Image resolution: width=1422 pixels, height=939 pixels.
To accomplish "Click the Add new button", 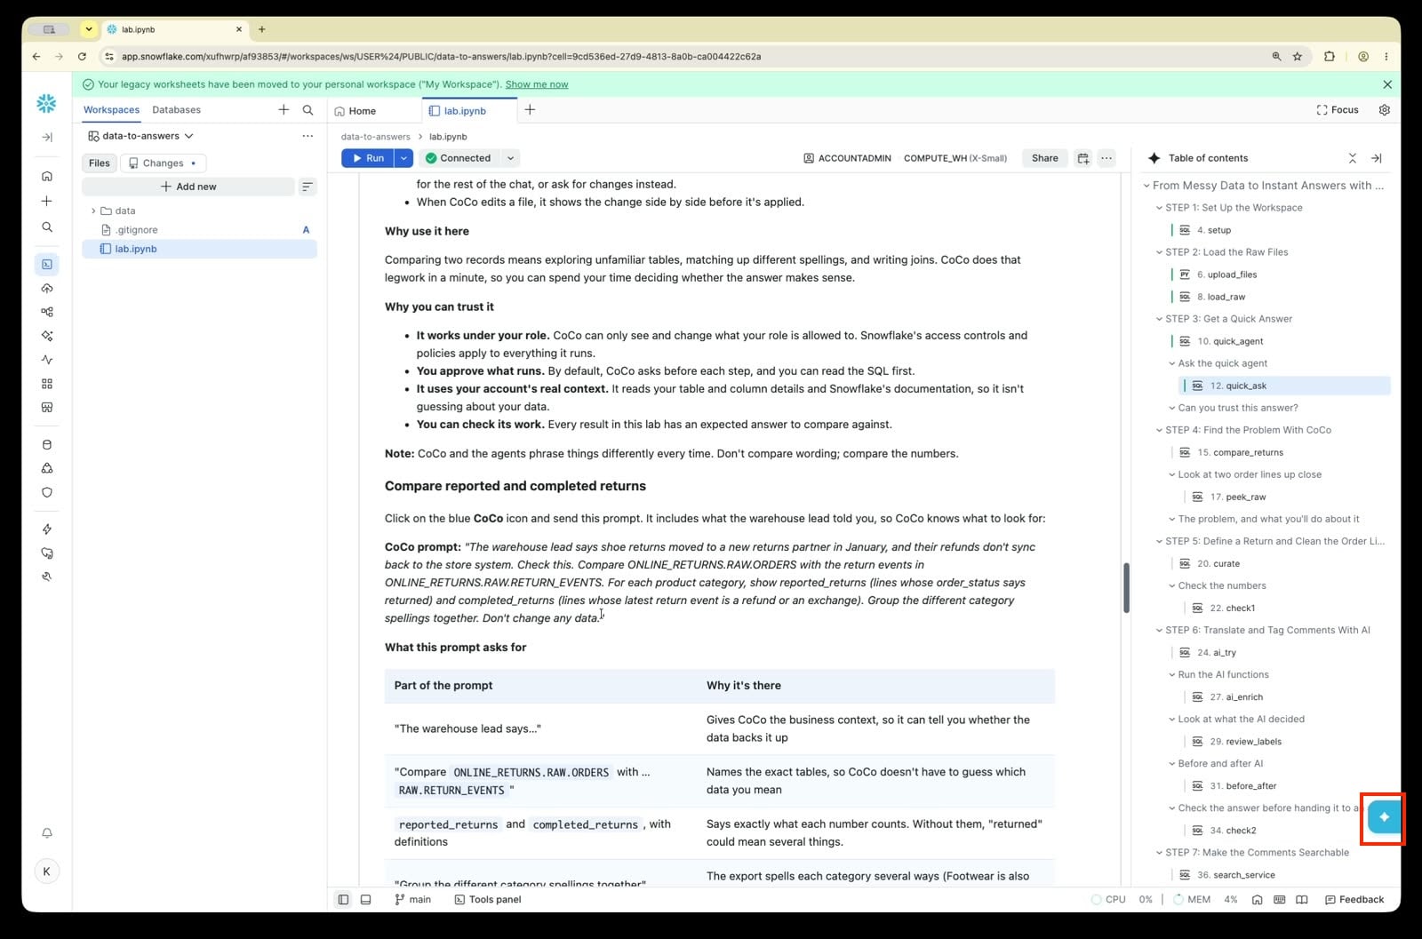I will [188, 187].
